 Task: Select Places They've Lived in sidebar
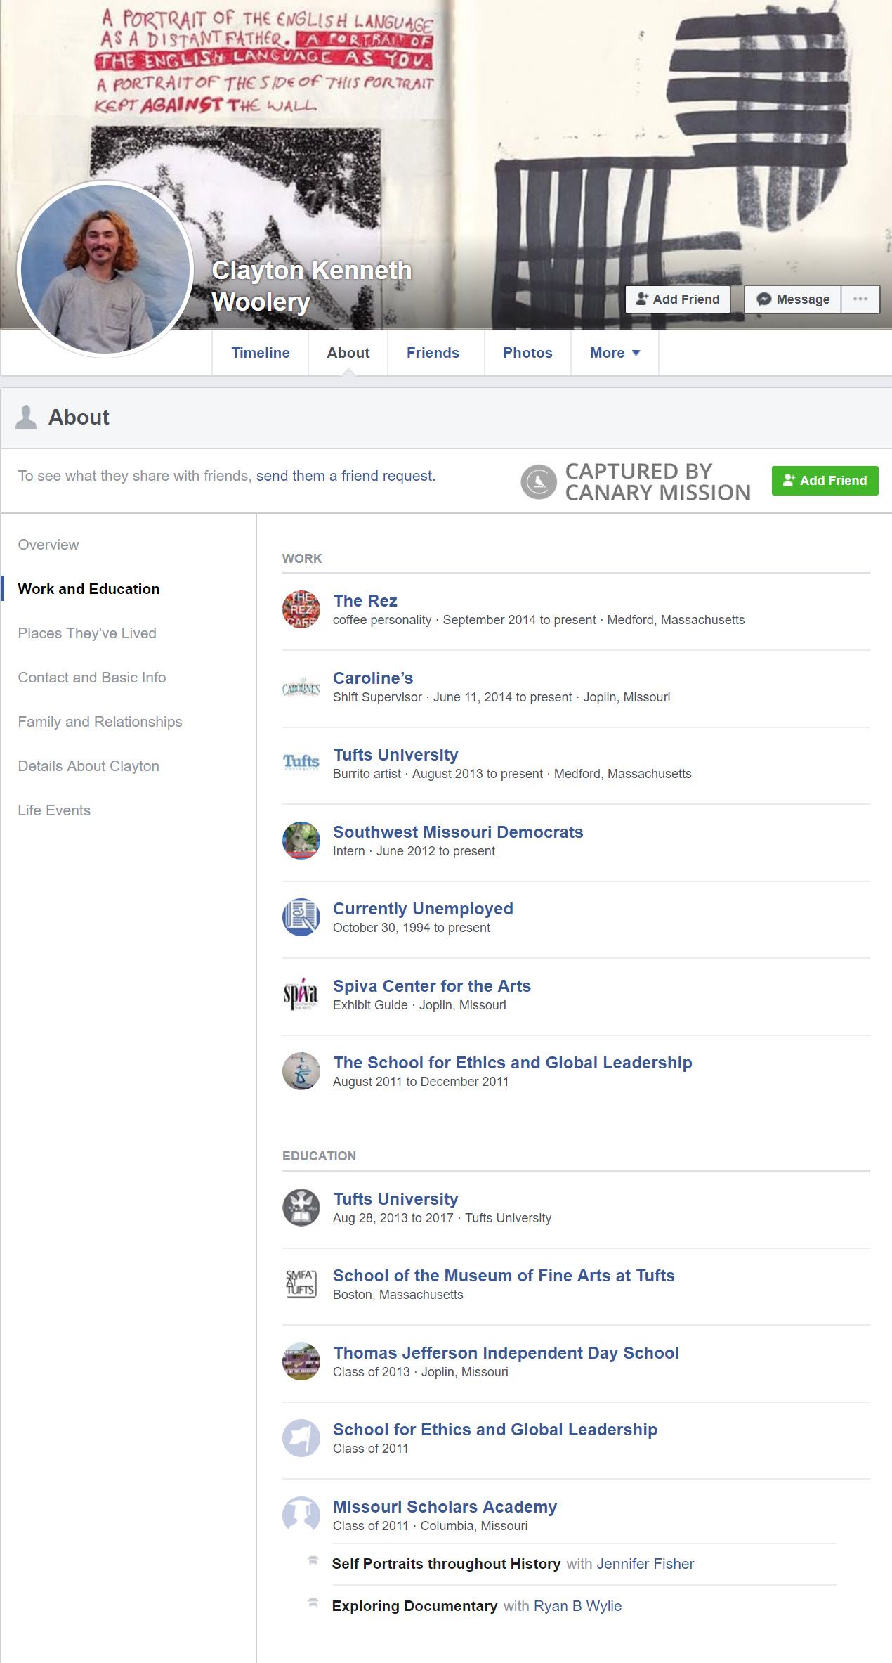click(x=87, y=633)
